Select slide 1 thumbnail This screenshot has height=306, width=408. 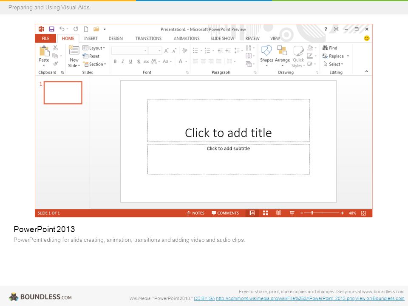coord(63,93)
